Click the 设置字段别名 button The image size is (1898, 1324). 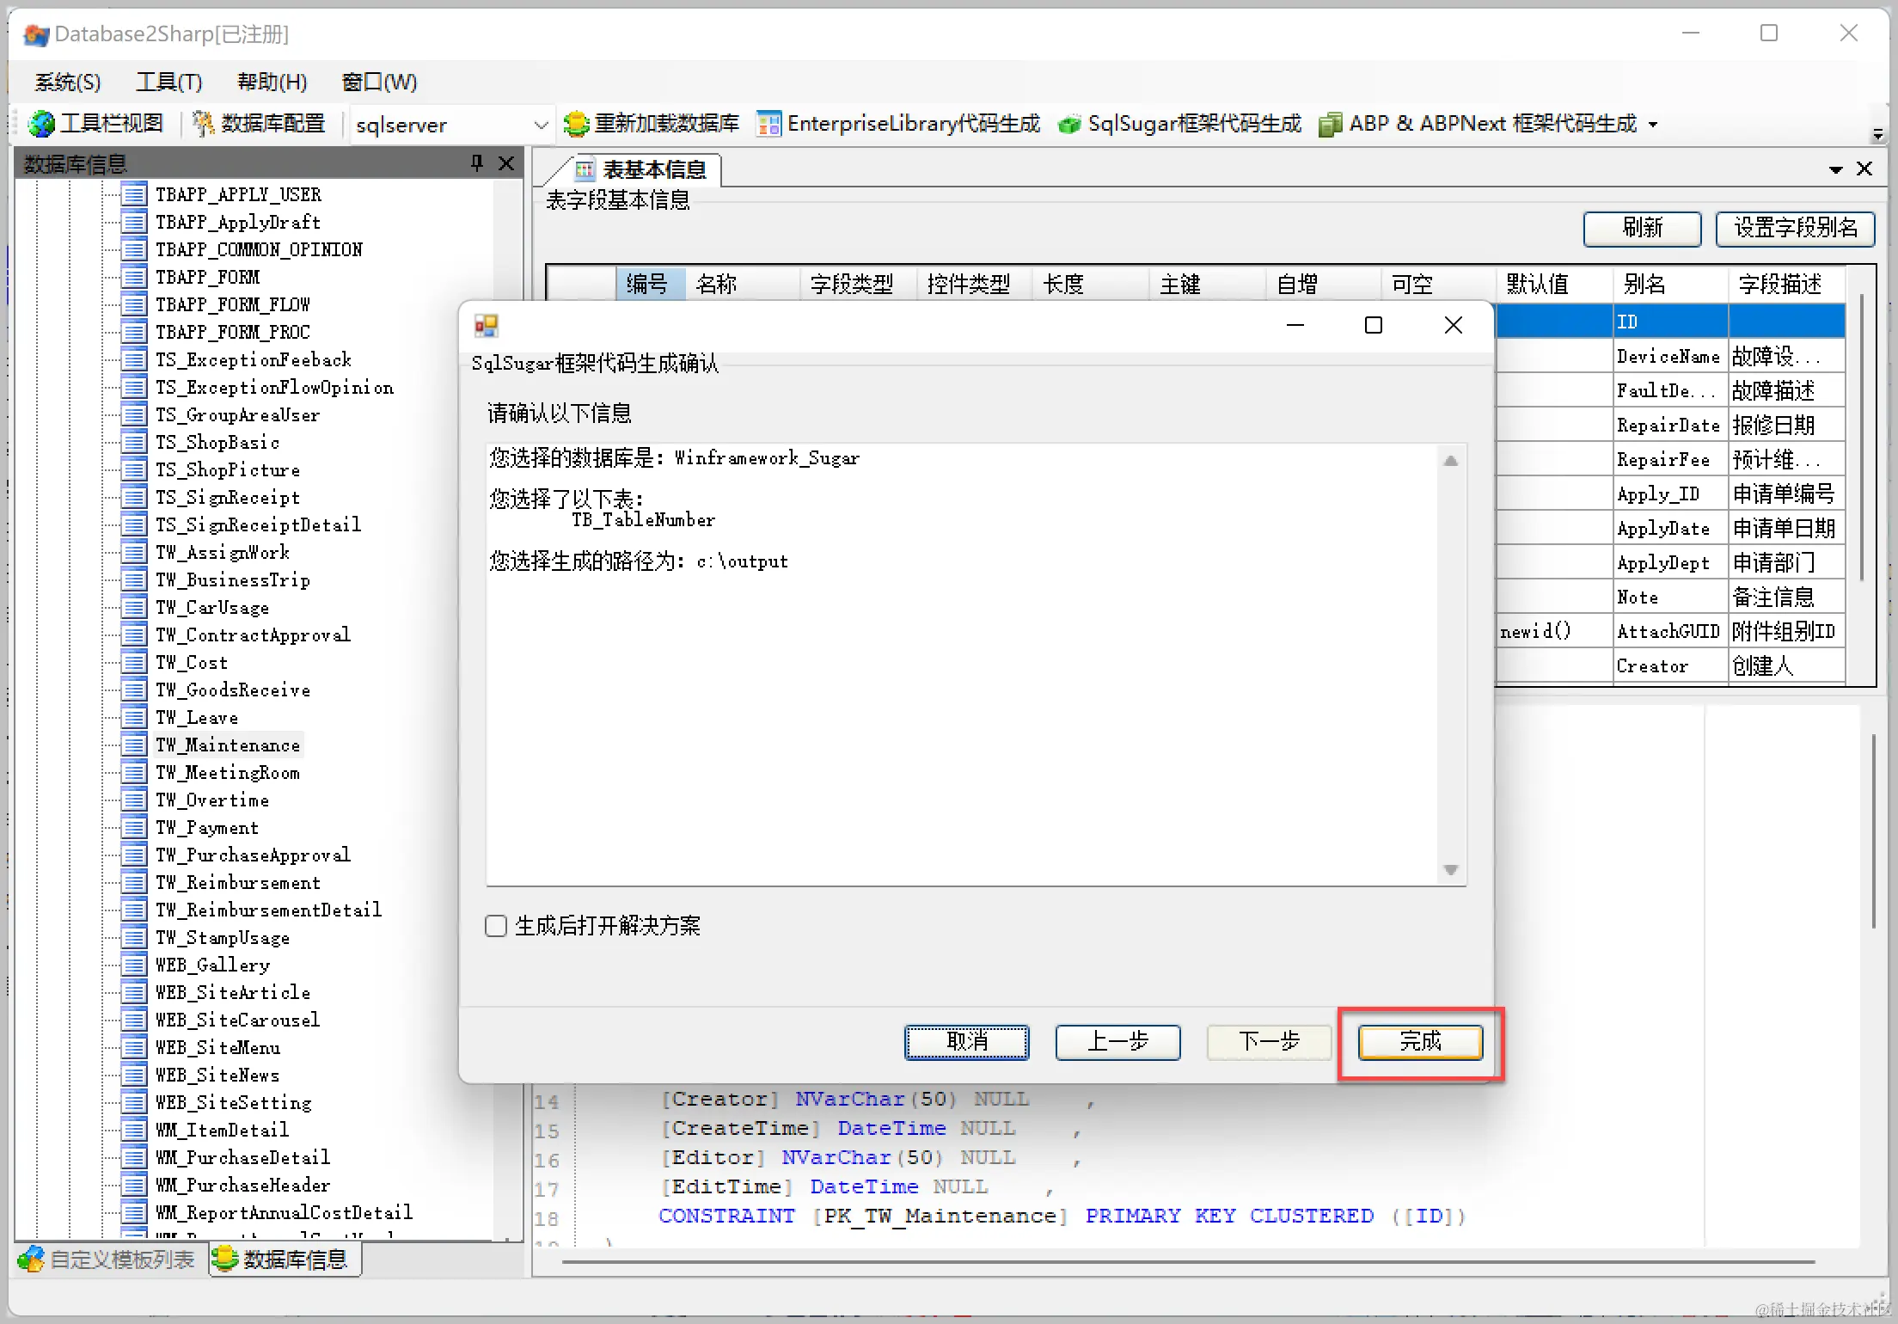pyautogui.click(x=1795, y=228)
